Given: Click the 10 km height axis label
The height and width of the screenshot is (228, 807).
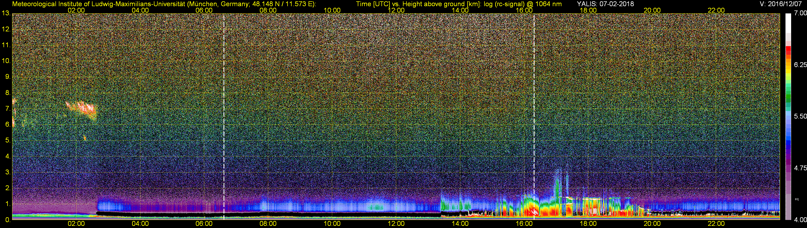Looking at the screenshot, I should coord(6,61).
